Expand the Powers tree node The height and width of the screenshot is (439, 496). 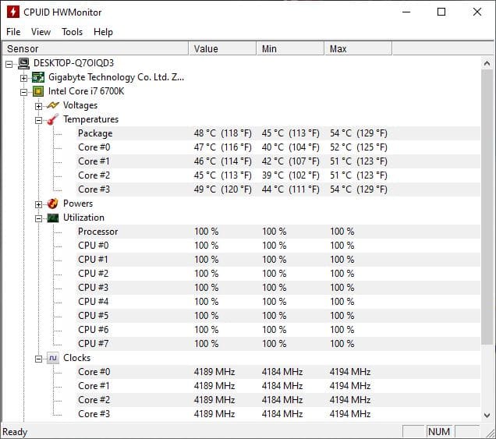coord(39,204)
